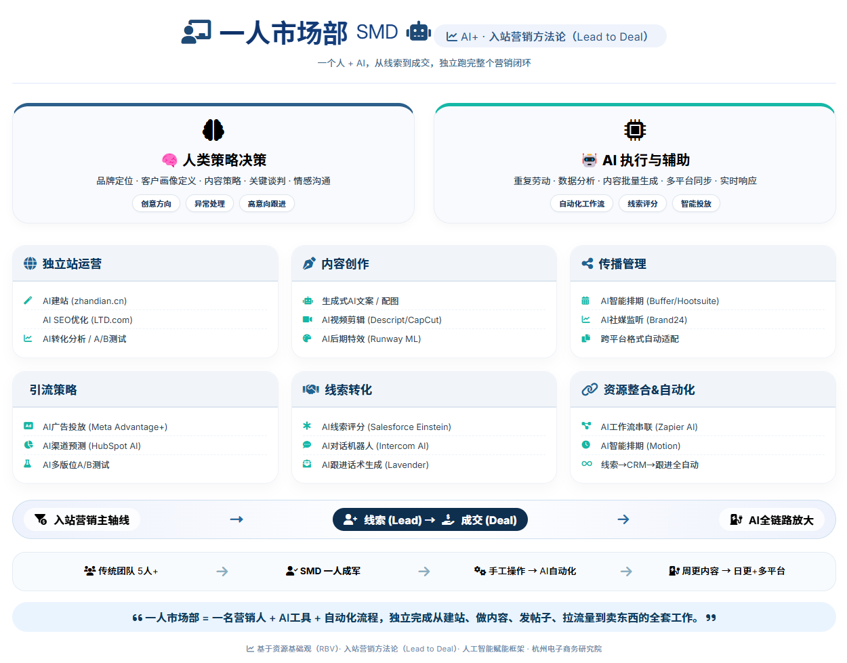
Task: Click the globe icon beside 独立站运营
Action: coord(30,263)
